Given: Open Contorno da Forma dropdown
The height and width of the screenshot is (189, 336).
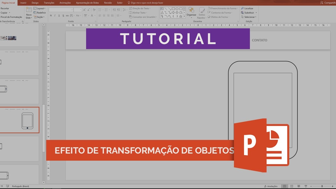Looking at the screenshot, I should click(x=220, y=13).
